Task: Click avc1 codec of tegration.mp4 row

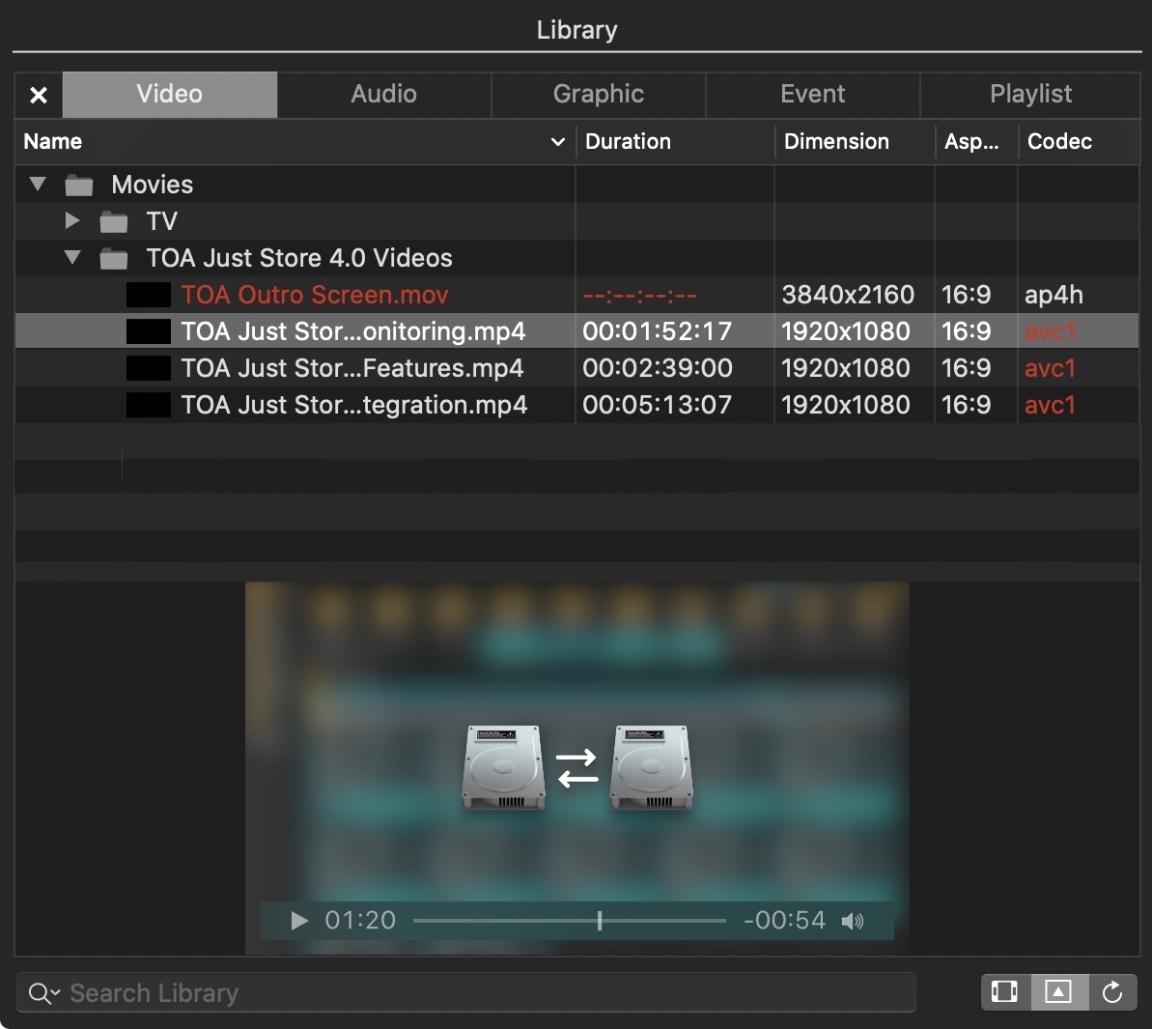Action: pos(1050,405)
